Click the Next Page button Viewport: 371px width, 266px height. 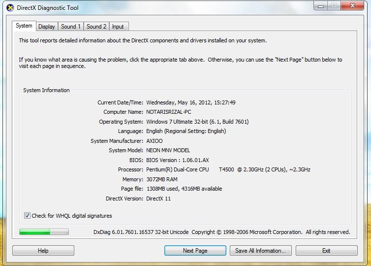click(195, 251)
